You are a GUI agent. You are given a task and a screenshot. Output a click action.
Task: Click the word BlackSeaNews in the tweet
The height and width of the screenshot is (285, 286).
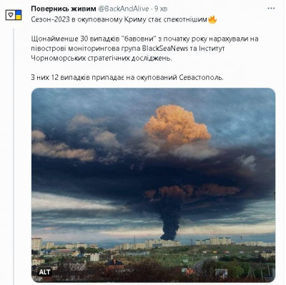point(165,49)
